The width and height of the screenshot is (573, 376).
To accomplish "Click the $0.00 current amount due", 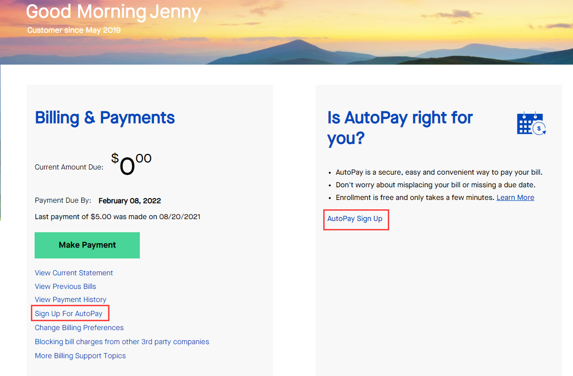I will [130, 164].
